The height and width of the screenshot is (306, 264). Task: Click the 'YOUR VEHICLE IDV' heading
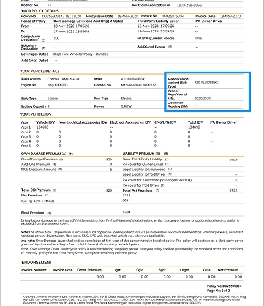click(36, 114)
